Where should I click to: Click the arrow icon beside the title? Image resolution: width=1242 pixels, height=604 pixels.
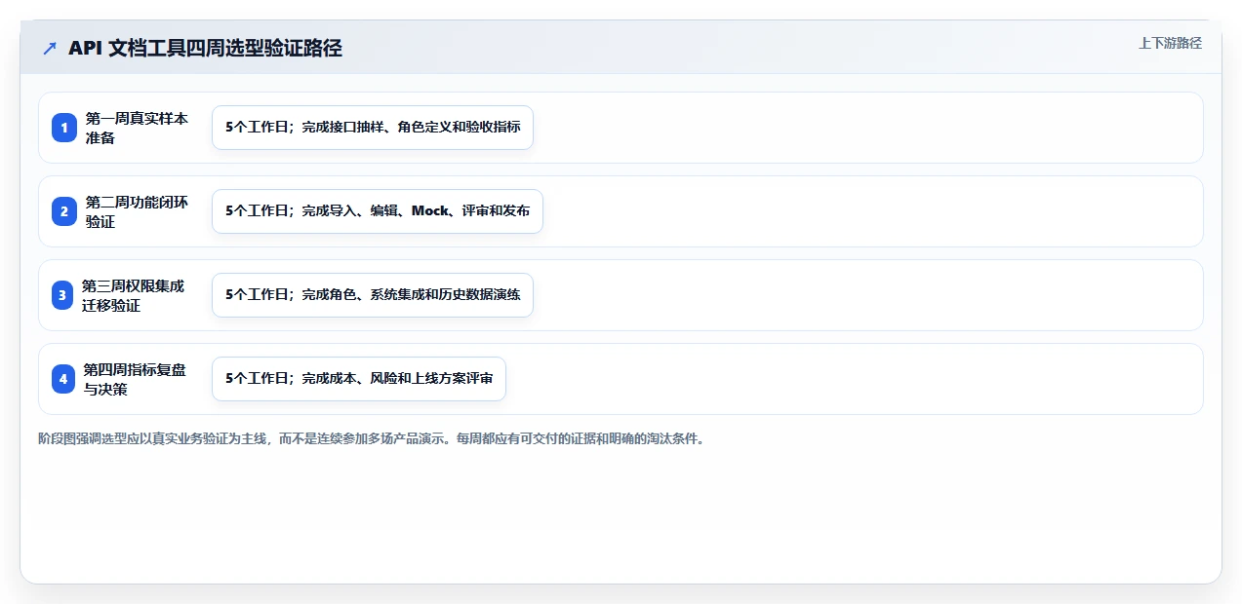pyautogui.click(x=50, y=48)
